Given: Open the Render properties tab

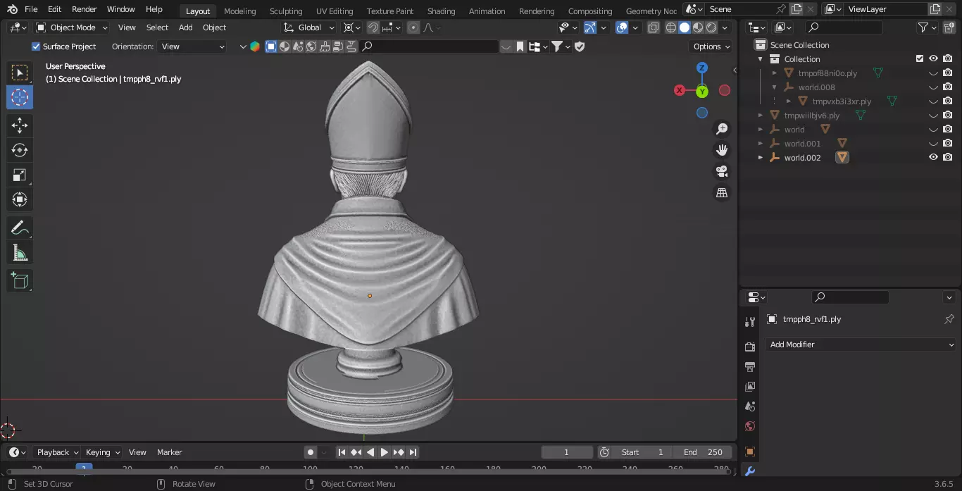Looking at the screenshot, I should (750, 347).
